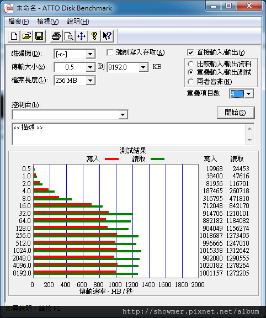The image size is (266, 318).
Task: Click the 傳輸速率 - MB / 秒 axis label
Action: (x=106, y=291)
